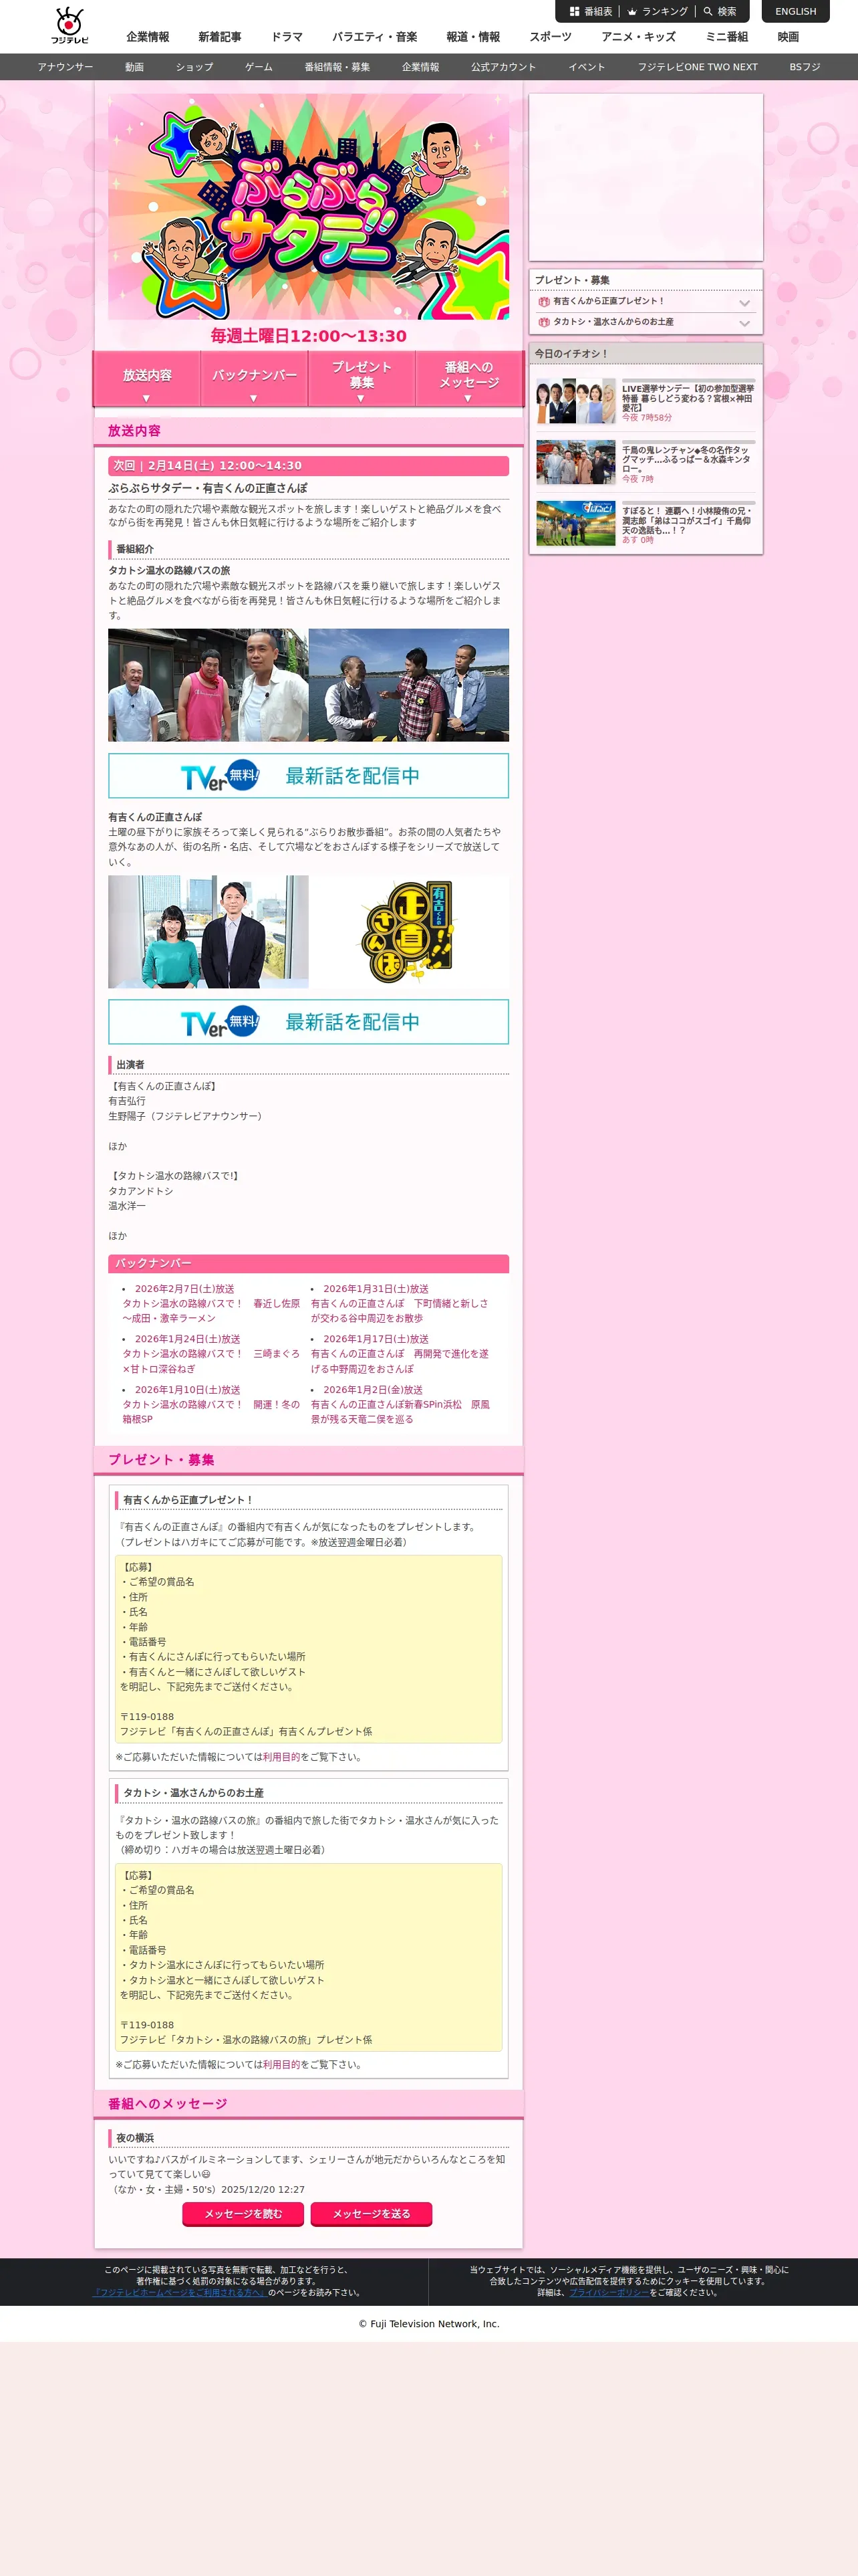Open フジテレビONE TWO NEXT link
This screenshot has width=858, height=2576.
(697, 67)
